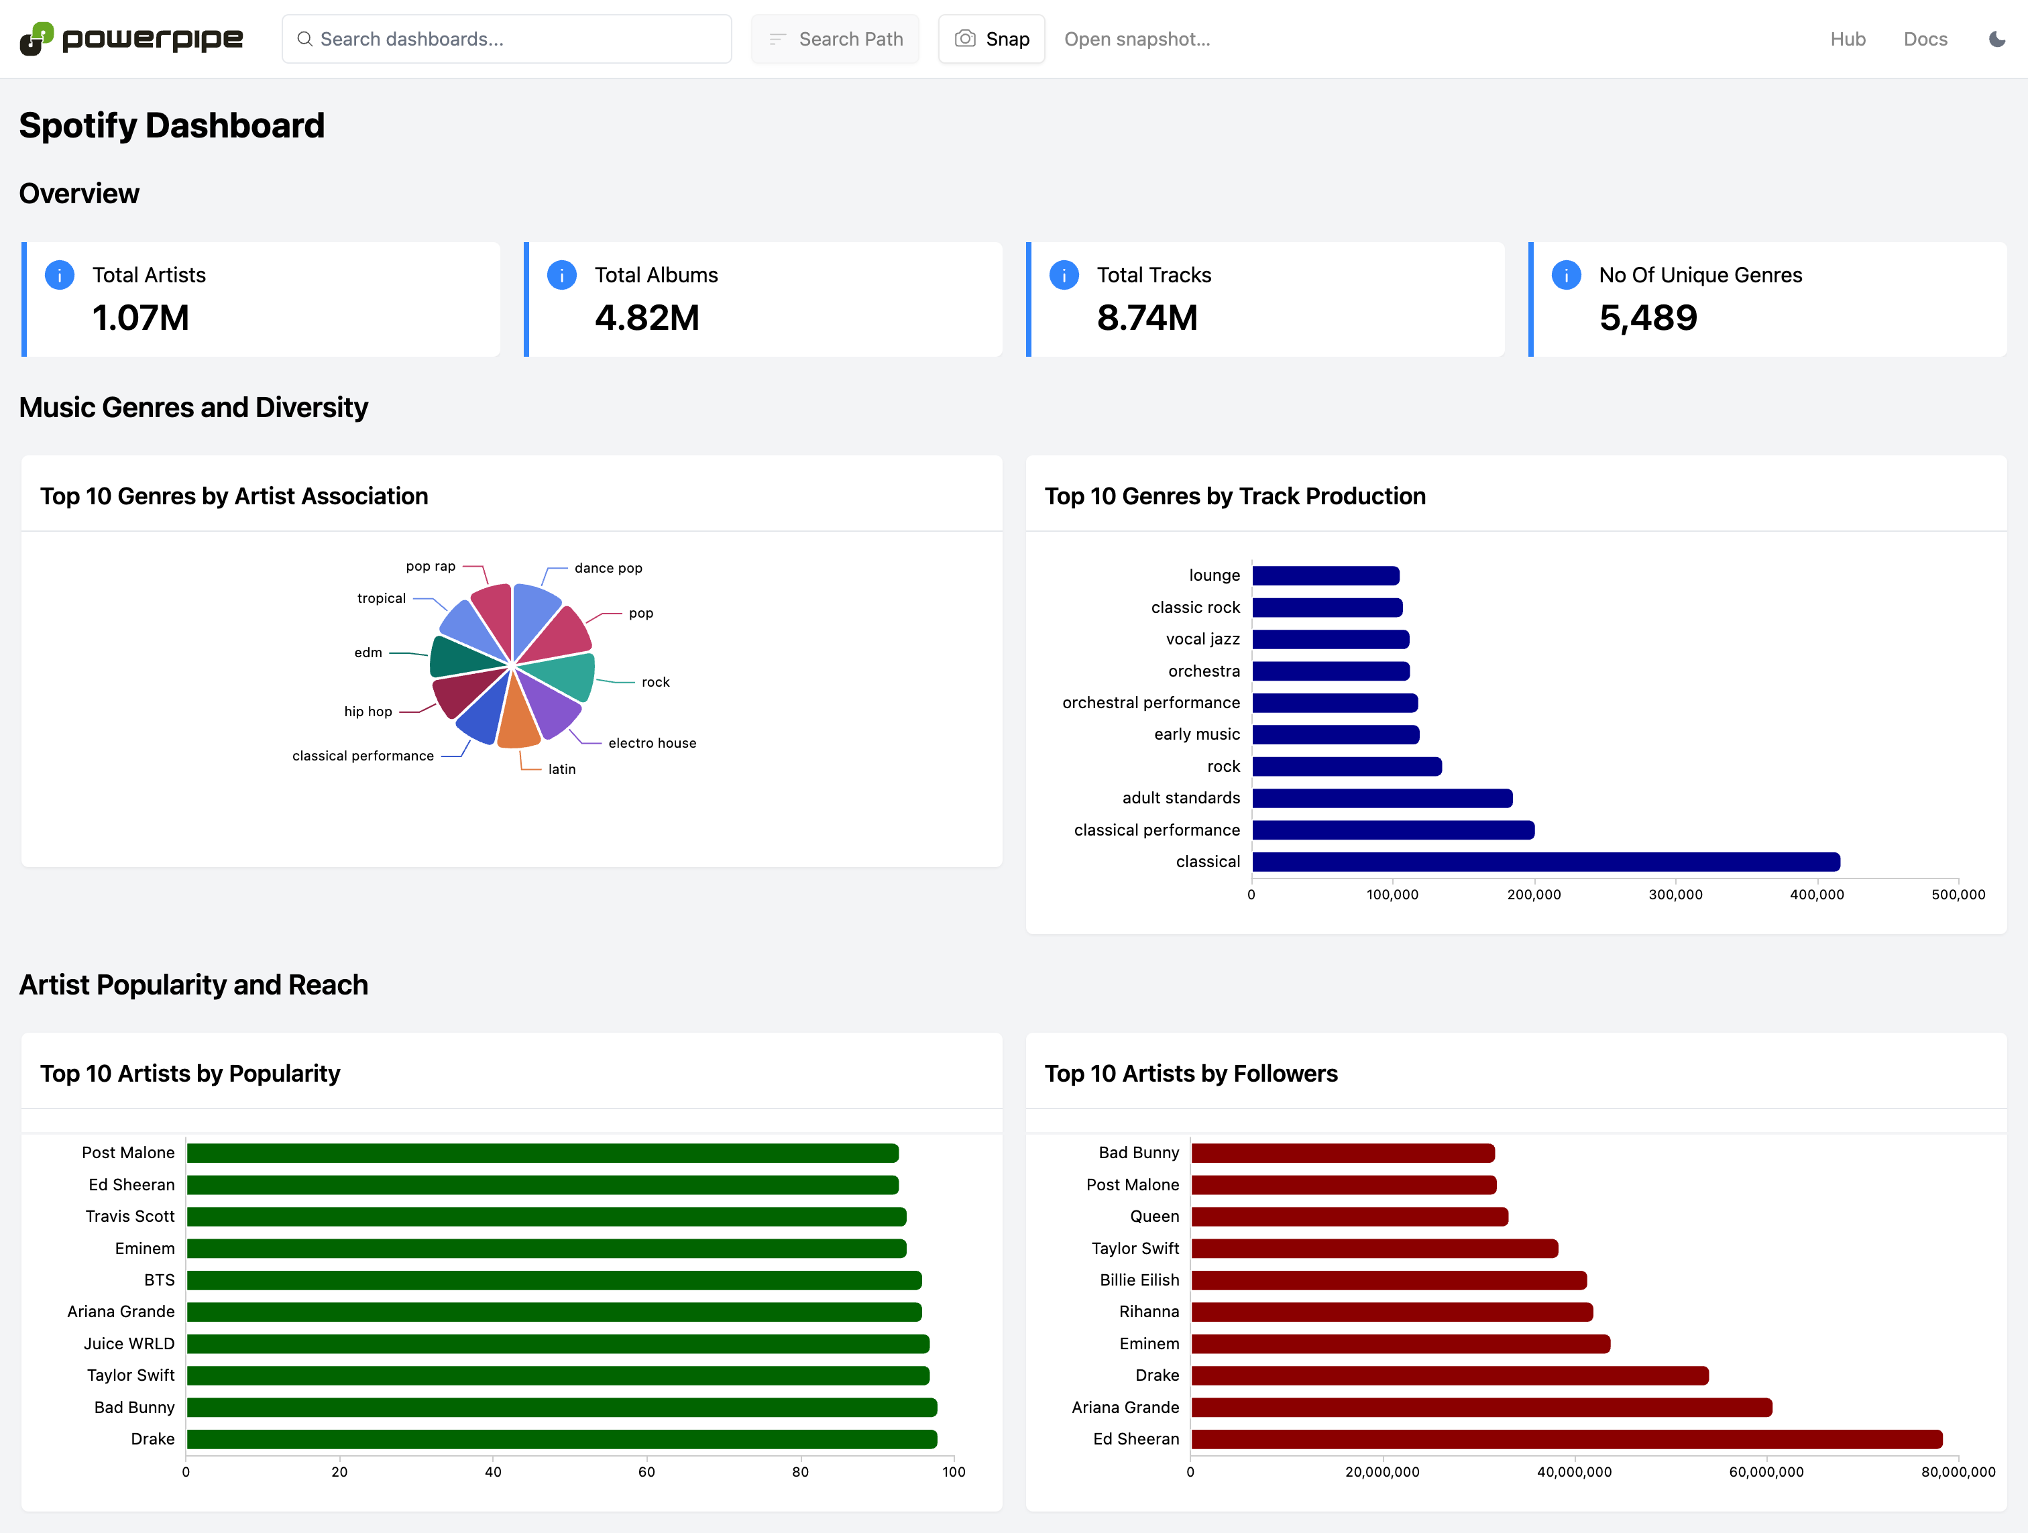Click No Of Unique Genres info icon
The width and height of the screenshot is (2028, 1533).
(1566, 275)
